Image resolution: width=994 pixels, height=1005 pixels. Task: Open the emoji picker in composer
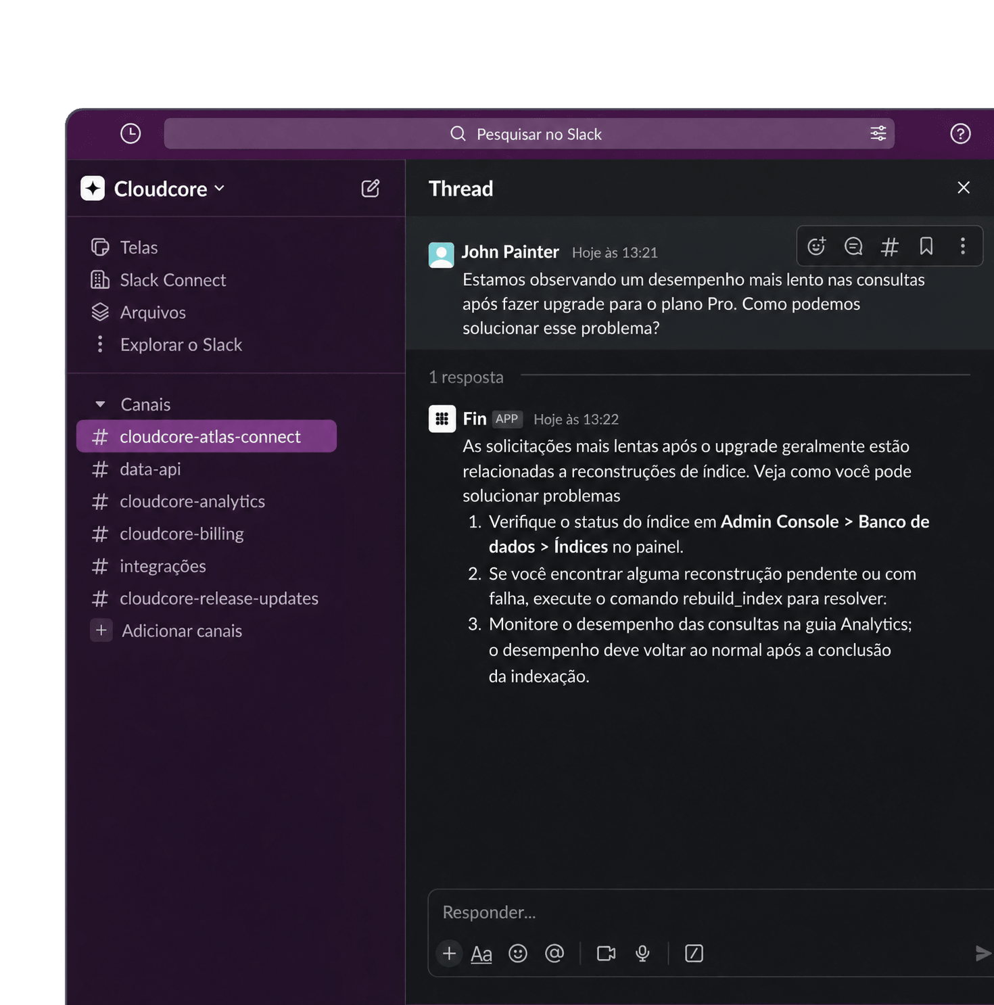[518, 953]
